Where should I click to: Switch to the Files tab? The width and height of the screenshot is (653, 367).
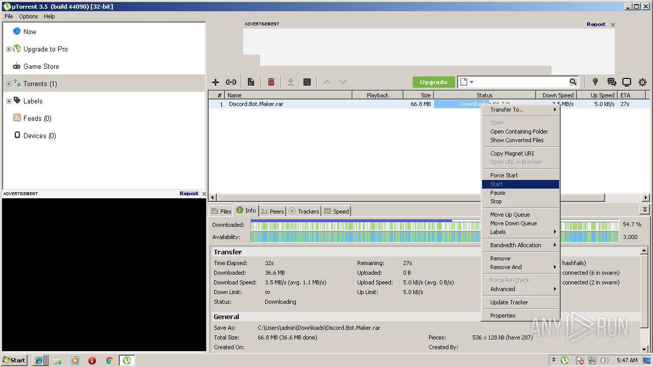pos(221,211)
